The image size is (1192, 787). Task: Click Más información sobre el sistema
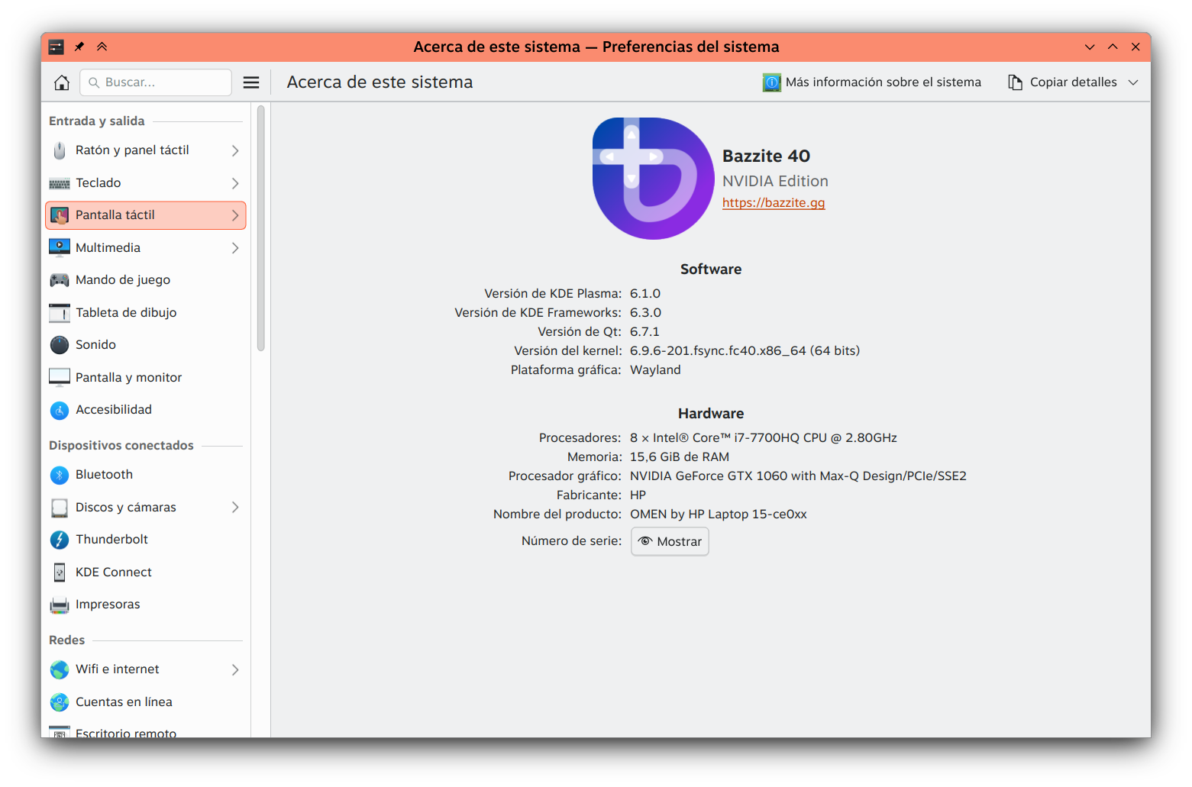872,82
